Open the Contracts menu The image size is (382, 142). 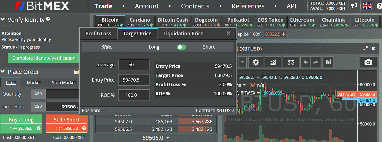195,6
